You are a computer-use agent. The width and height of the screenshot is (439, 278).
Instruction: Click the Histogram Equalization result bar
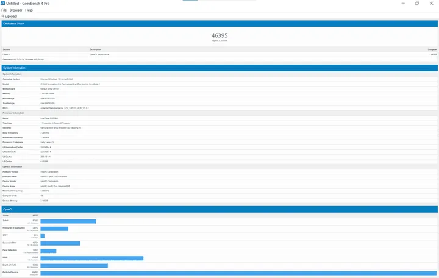[54, 229]
